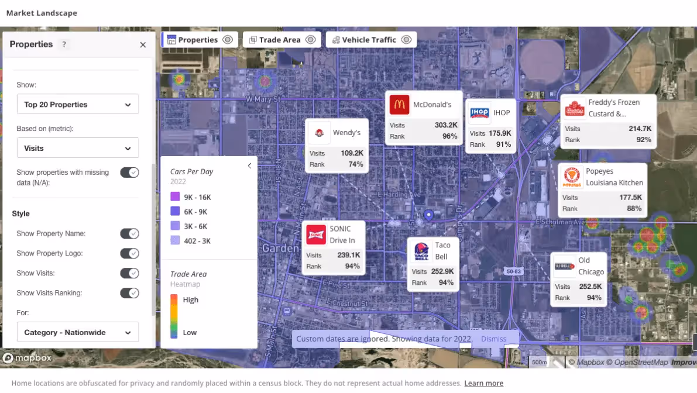This screenshot has height=393, width=697.
Task: Click the Taco Bell logo on the card
Action: 421,251
